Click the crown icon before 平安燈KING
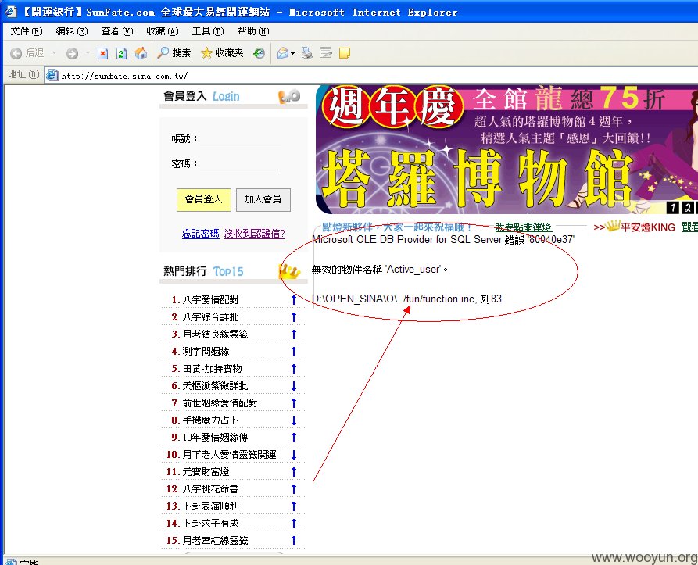The height and width of the screenshot is (565, 698). 613,226
